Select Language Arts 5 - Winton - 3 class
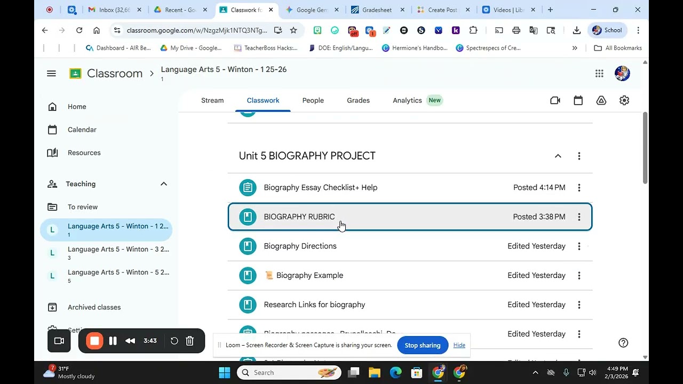683x384 pixels. tap(107, 253)
